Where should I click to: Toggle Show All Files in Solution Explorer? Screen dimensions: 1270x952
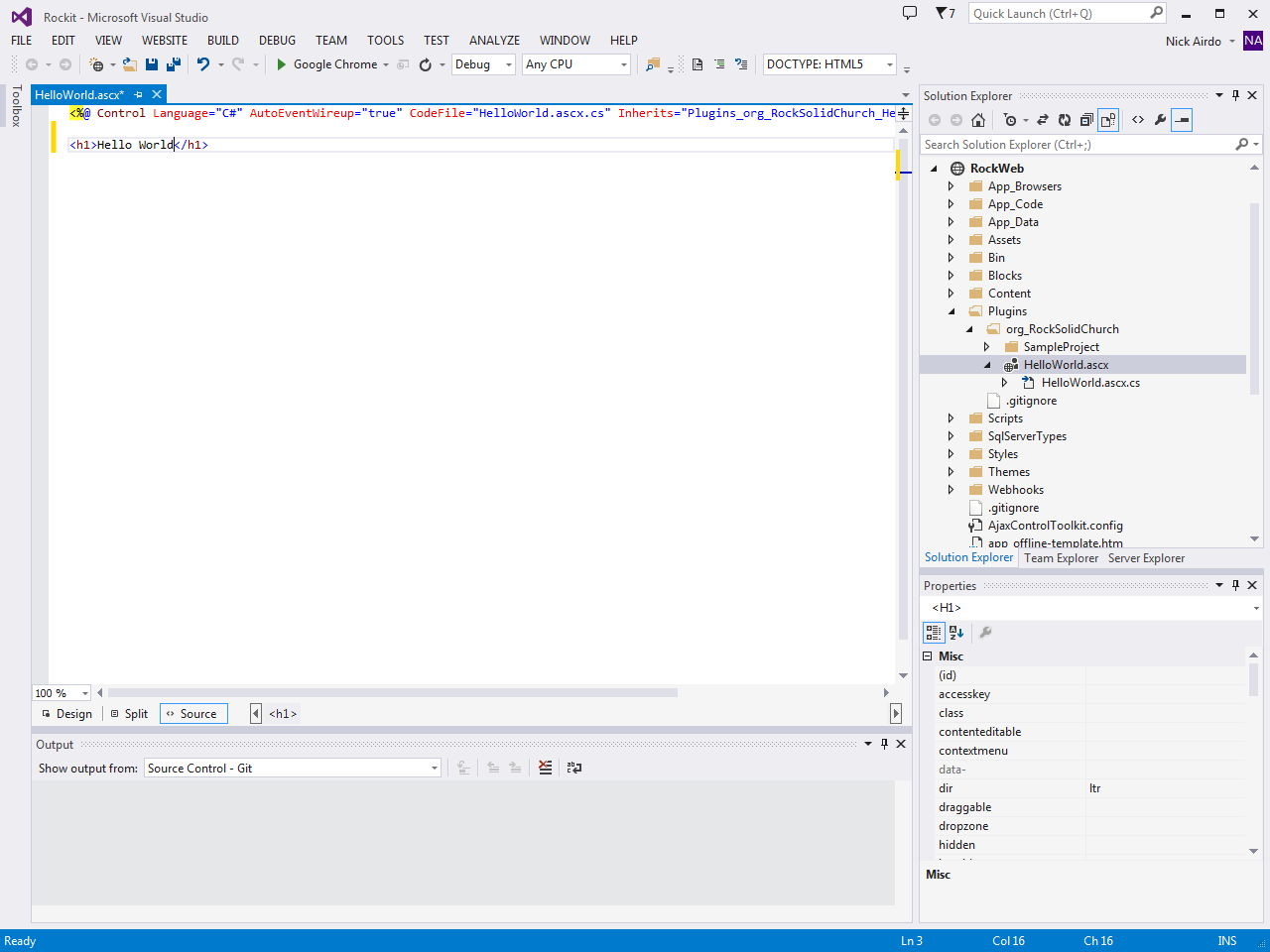(1108, 120)
